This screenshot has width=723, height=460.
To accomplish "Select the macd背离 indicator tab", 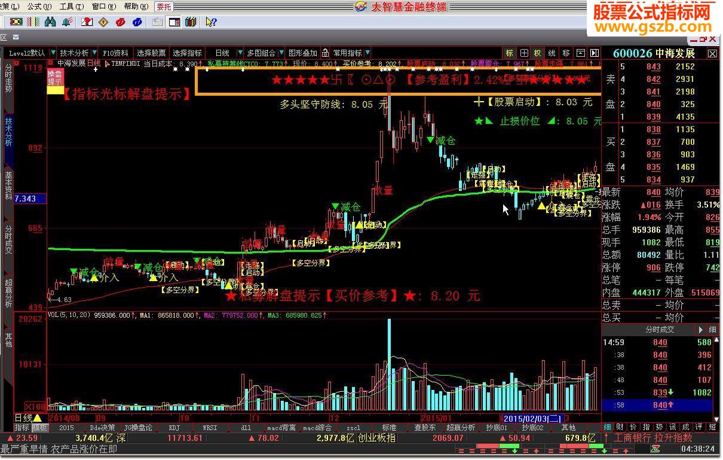I will [281, 428].
